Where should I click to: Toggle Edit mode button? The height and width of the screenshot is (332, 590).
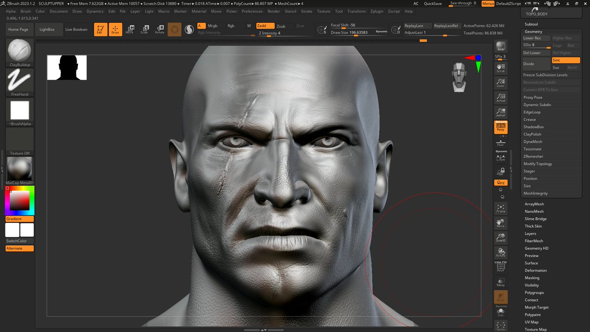coord(101,30)
